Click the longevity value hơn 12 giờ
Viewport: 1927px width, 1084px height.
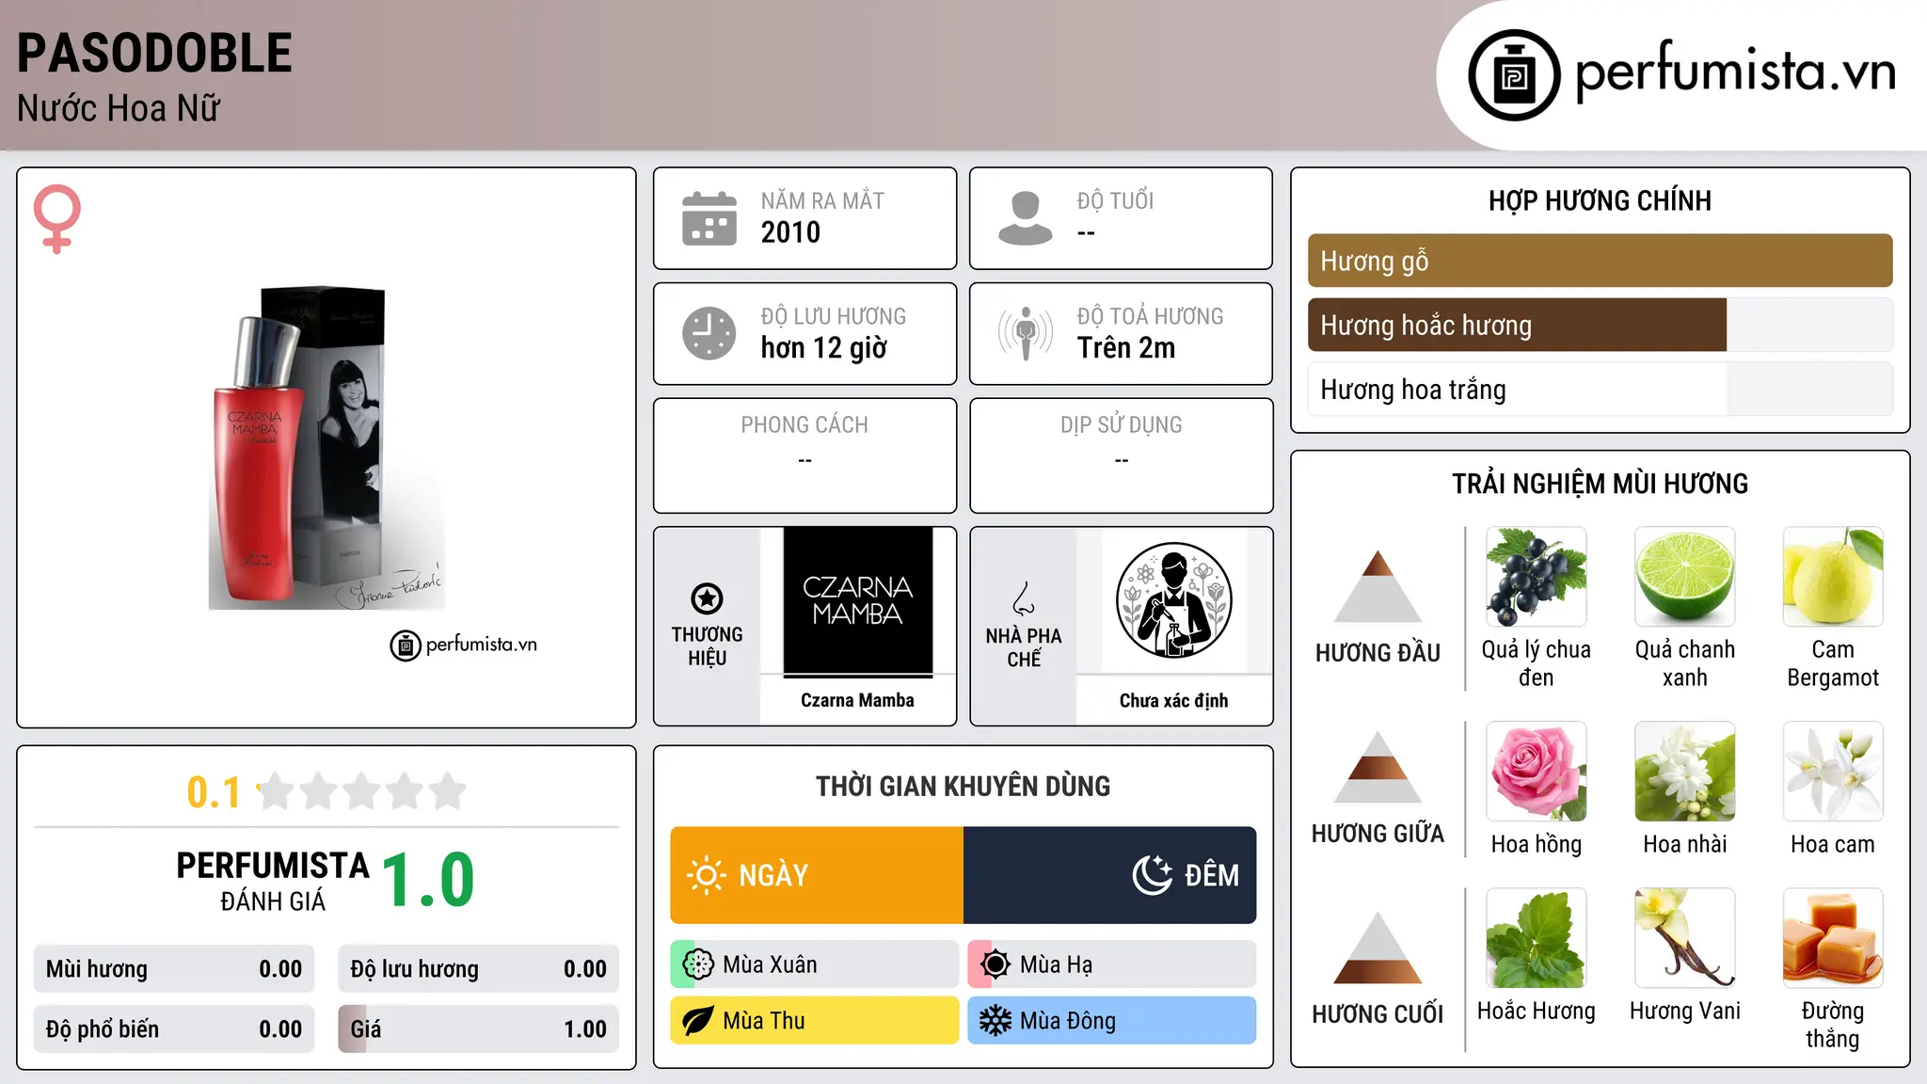(824, 348)
